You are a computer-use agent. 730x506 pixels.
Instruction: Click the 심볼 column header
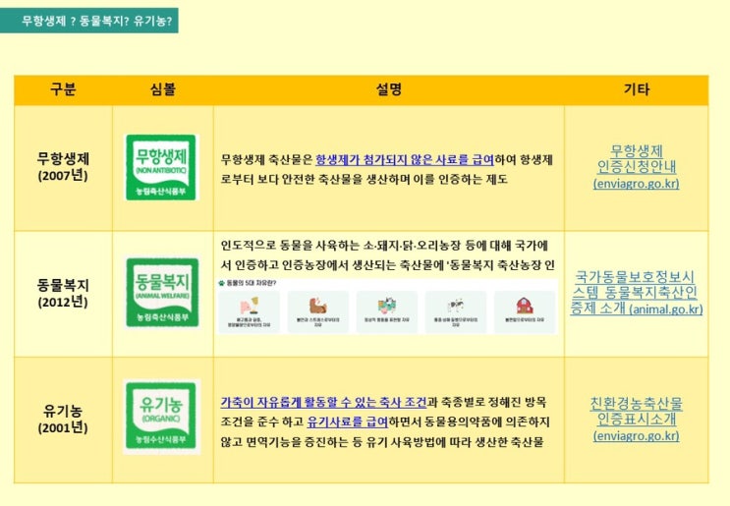pyautogui.click(x=162, y=89)
